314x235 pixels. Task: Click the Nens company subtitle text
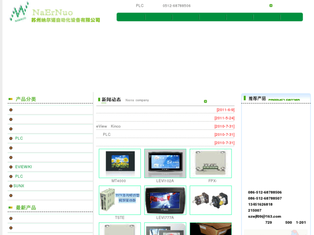[x=137, y=100]
